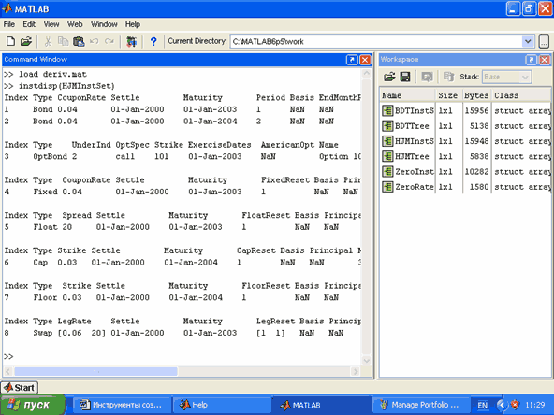Click the Command Window scroll right arrow

click(356, 371)
